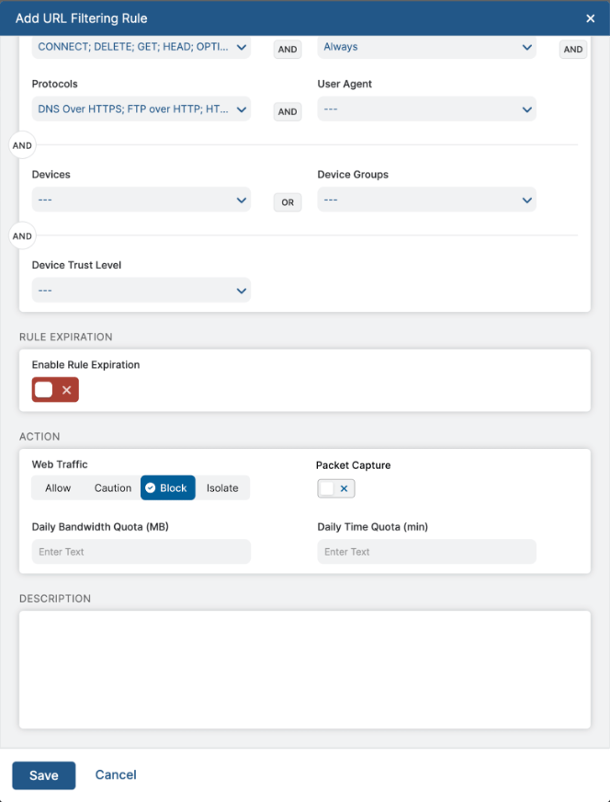Close the Add URL Filtering Rule dialog
The width and height of the screenshot is (610, 802).
tap(589, 18)
